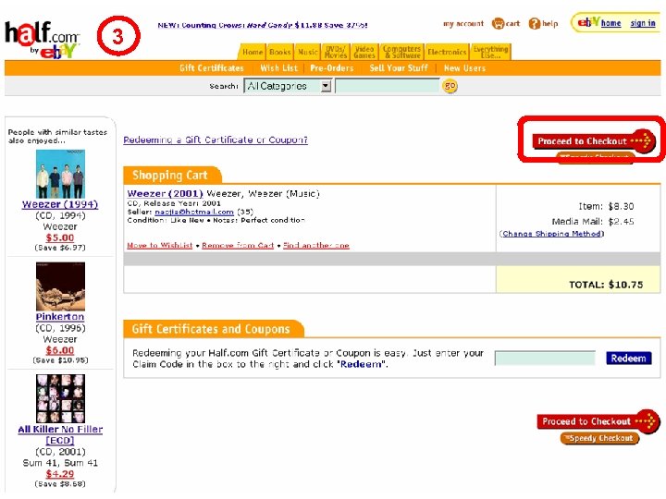666x499 pixels.
Task: Open Sell Your Stuff menu item
Action: click(399, 68)
